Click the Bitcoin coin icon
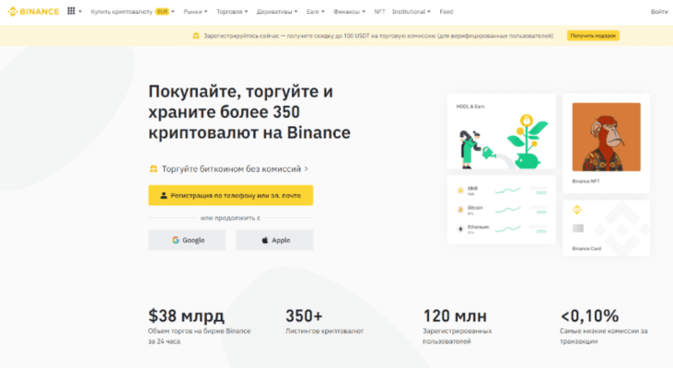The image size is (673, 368). coord(460,210)
